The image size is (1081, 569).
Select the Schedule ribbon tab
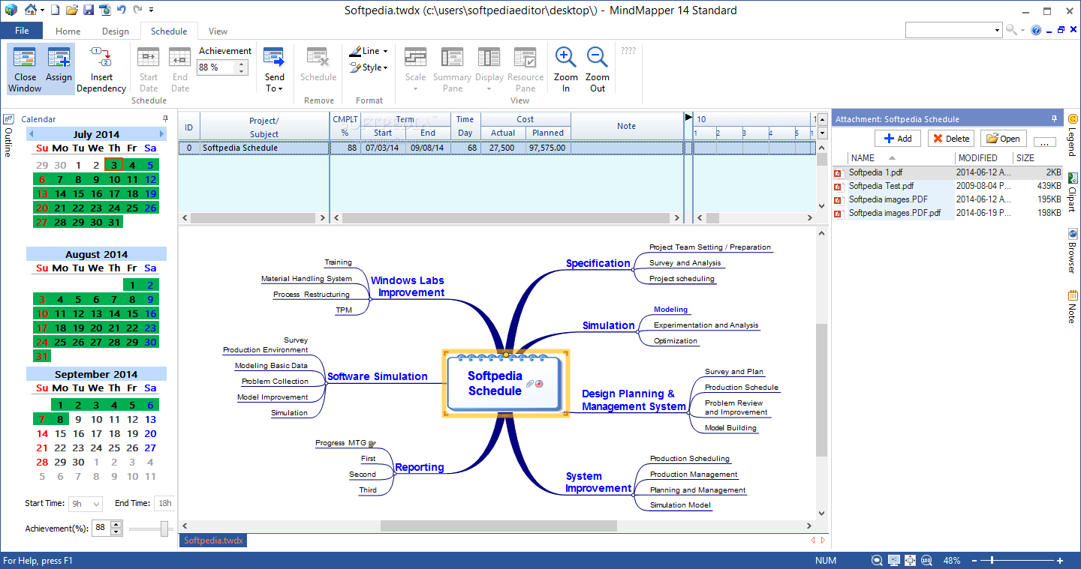[169, 31]
